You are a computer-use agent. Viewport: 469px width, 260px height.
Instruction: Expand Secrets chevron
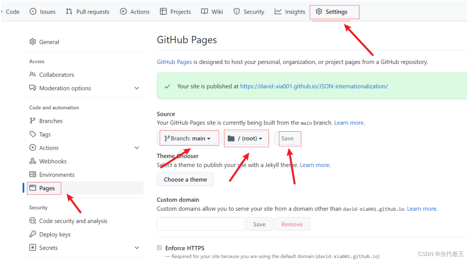[x=137, y=248]
